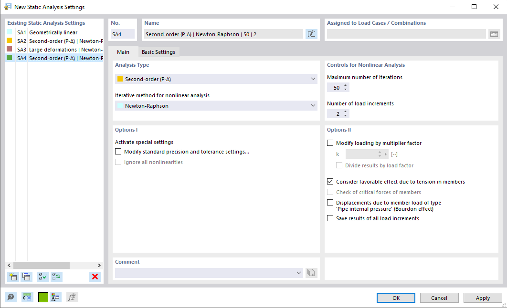
Task: Copy the selected analysis settings
Action: click(27, 277)
